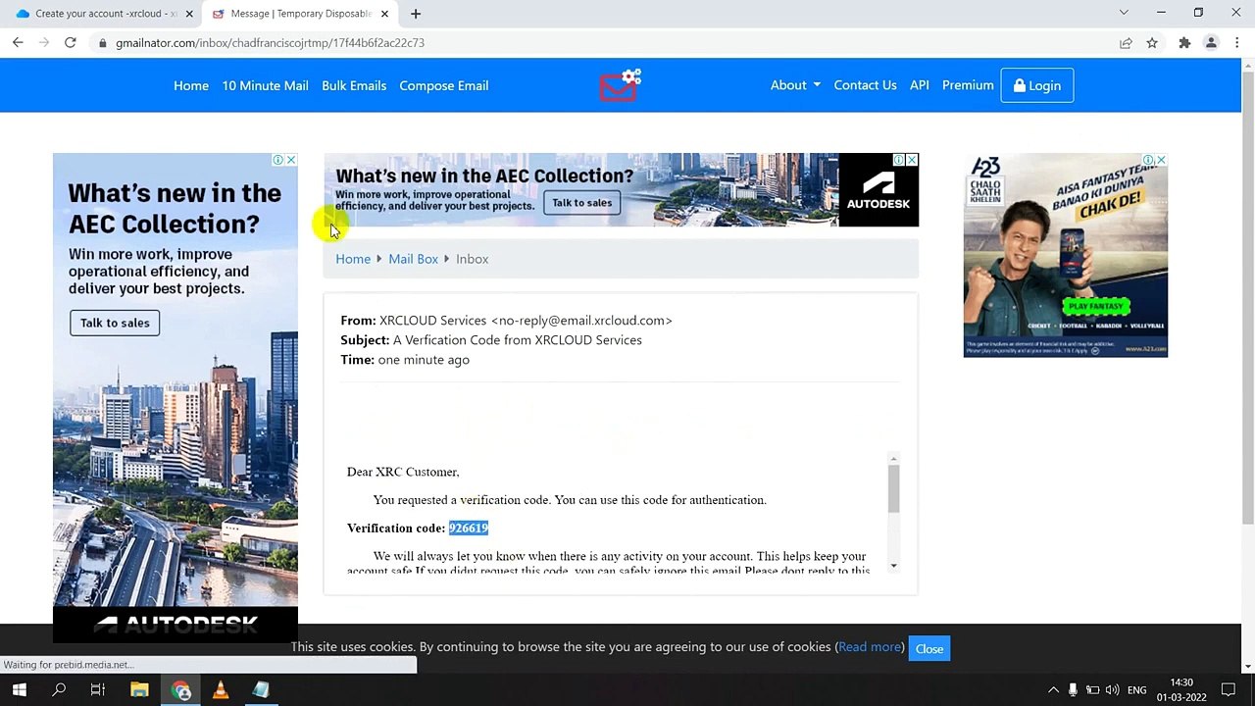Click the email body scroll-down arrow
The image size is (1255, 706).
pos(893,566)
